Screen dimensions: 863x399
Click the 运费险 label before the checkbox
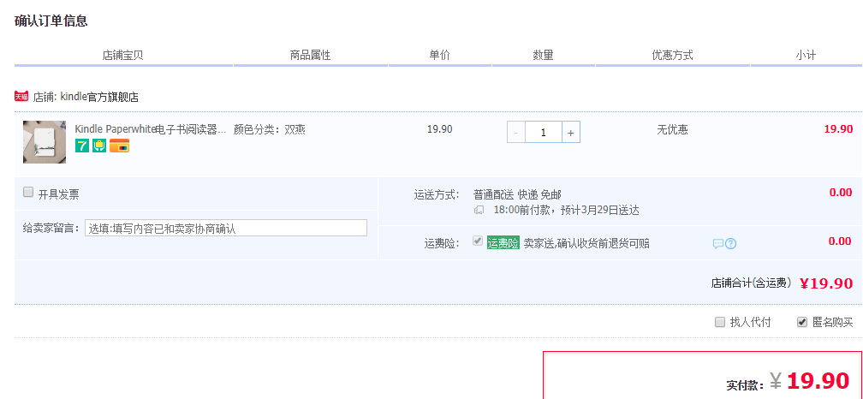click(442, 243)
